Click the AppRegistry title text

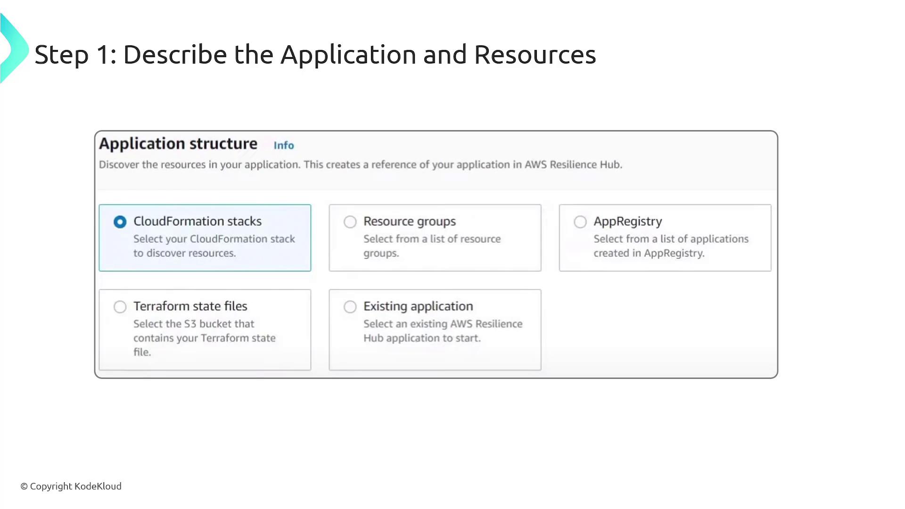tap(628, 221)
